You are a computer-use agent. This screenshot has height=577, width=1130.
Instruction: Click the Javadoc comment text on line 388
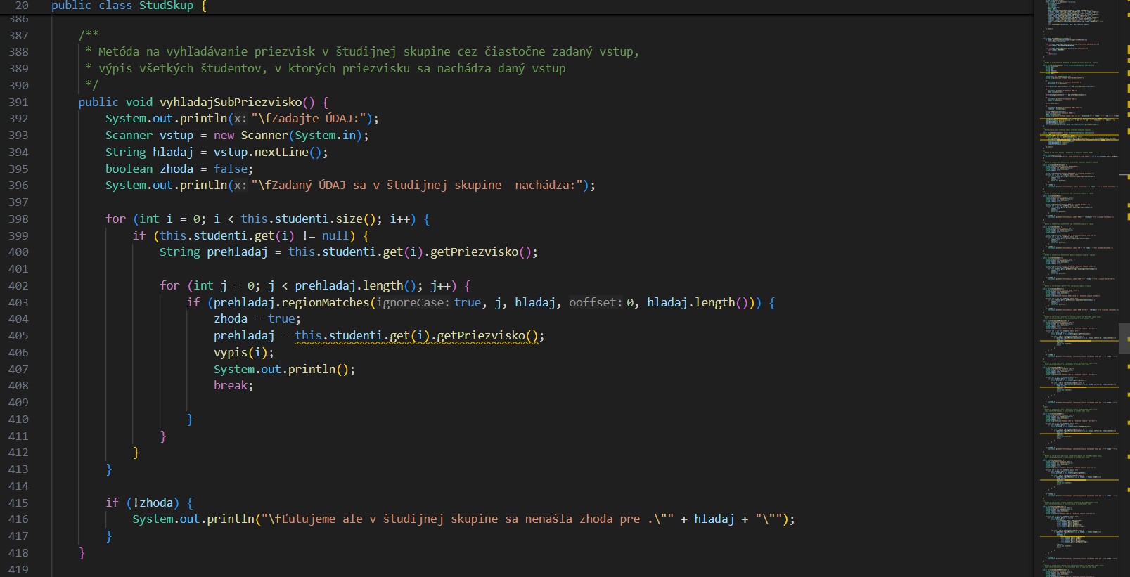coord(366,51)
